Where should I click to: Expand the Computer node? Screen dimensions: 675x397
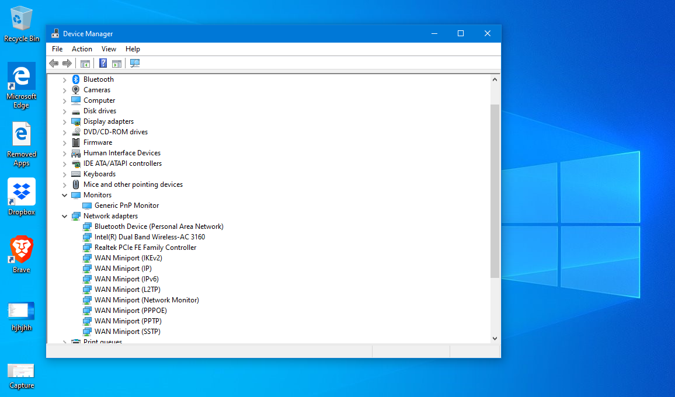65,101
